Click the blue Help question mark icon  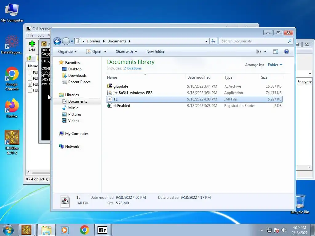click(x=287, y=52)
